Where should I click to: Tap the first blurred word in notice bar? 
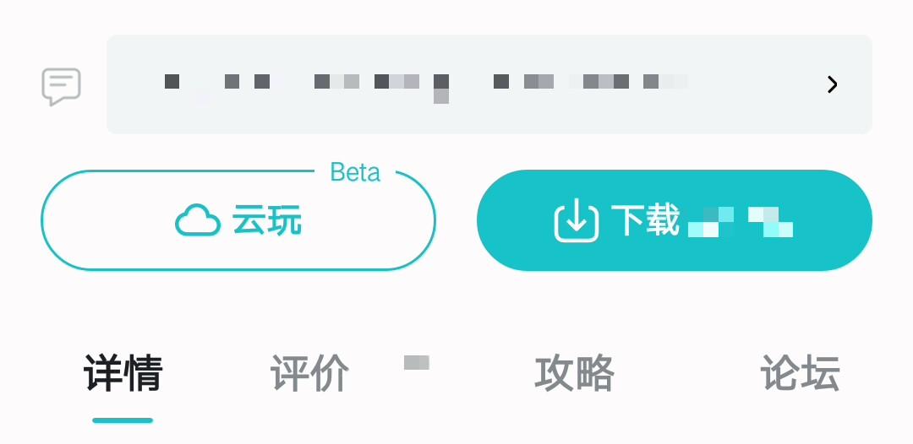point(172,82)
